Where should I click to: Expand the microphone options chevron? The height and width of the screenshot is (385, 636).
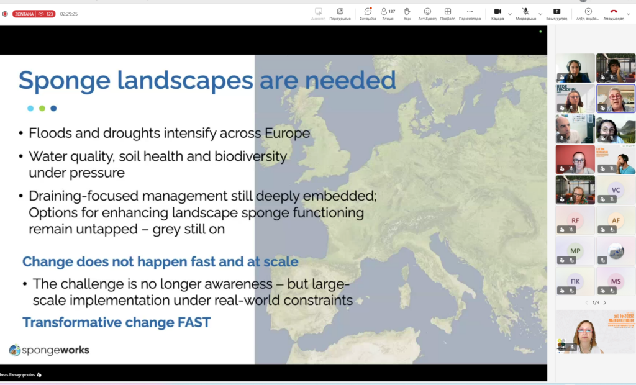coord(540,14)
